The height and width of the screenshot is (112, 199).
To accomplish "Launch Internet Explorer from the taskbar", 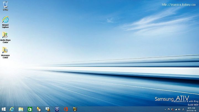I will (12, 109).
